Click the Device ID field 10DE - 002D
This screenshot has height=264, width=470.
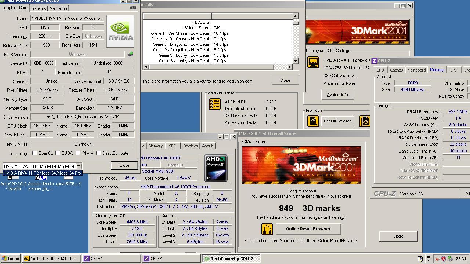(x=43, y=63)
